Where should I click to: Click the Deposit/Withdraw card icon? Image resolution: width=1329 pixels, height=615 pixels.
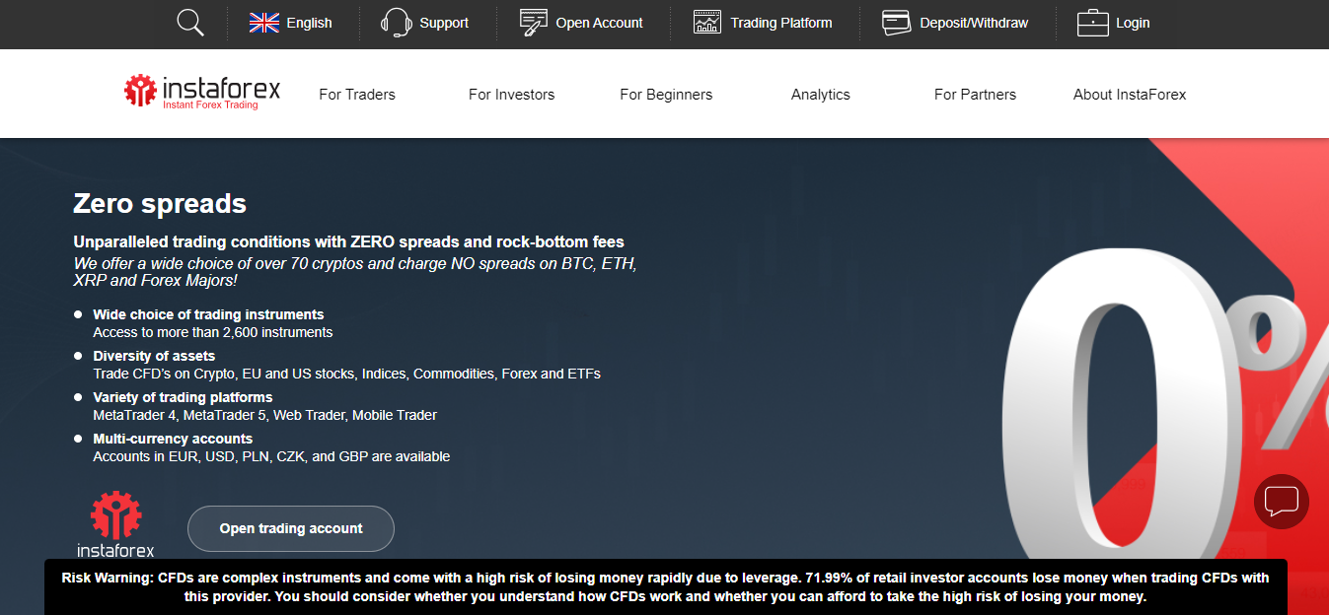(896, 23)
